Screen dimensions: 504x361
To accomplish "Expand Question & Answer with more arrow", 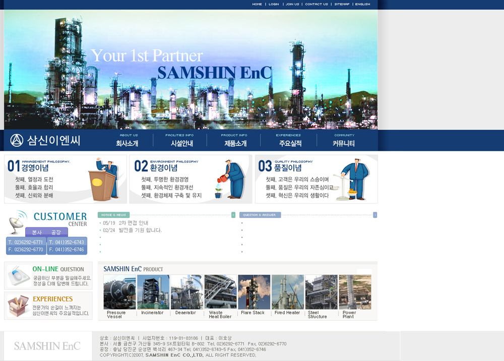I will pyautogui.click(x=375, y=215).
